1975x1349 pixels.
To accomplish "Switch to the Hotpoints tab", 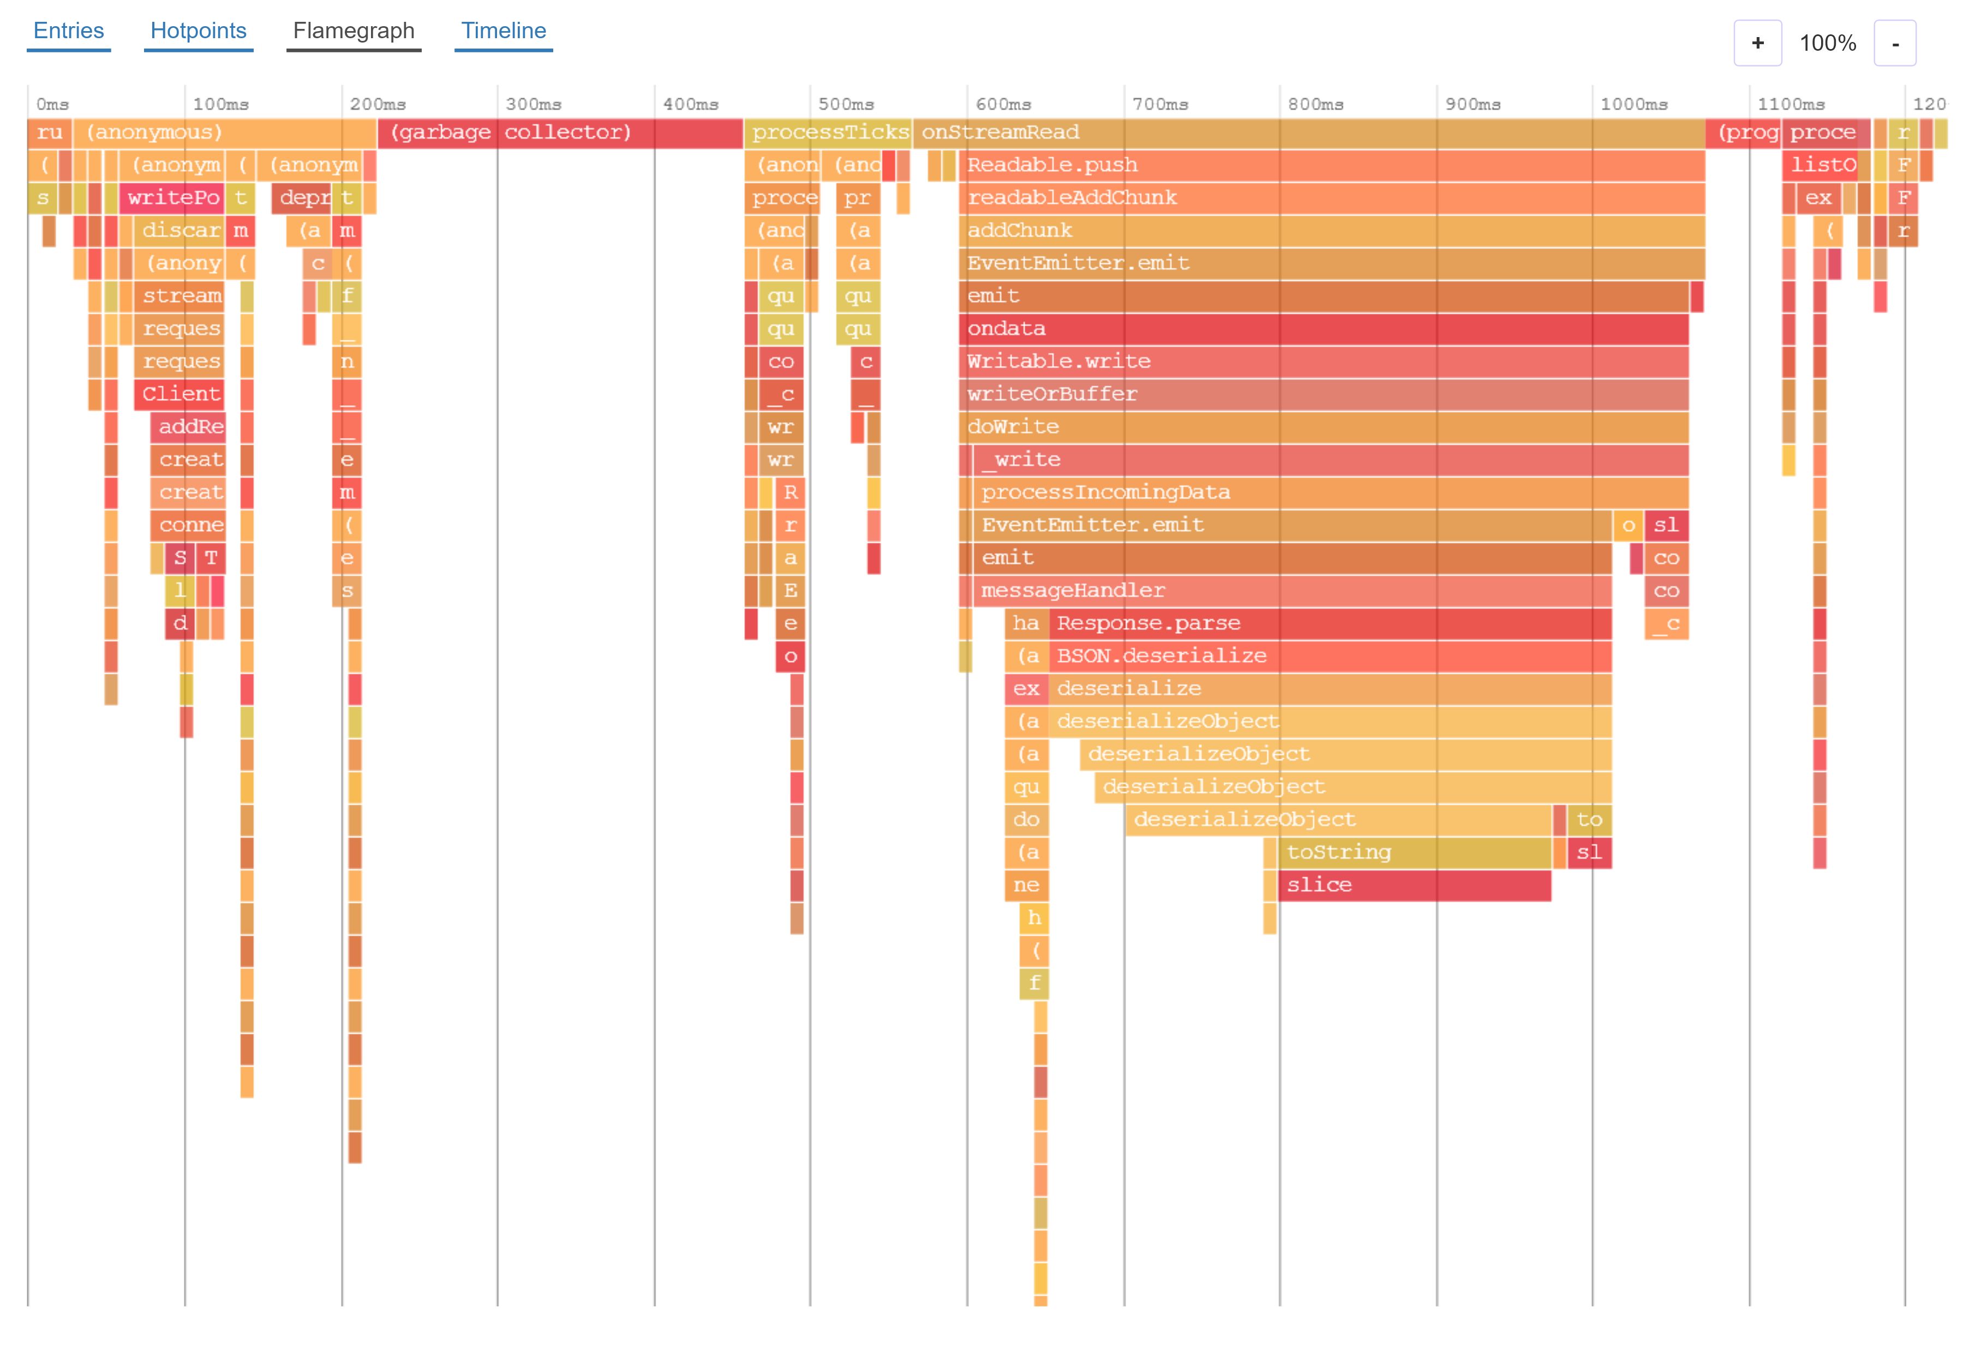I will (x=198, y=32).
